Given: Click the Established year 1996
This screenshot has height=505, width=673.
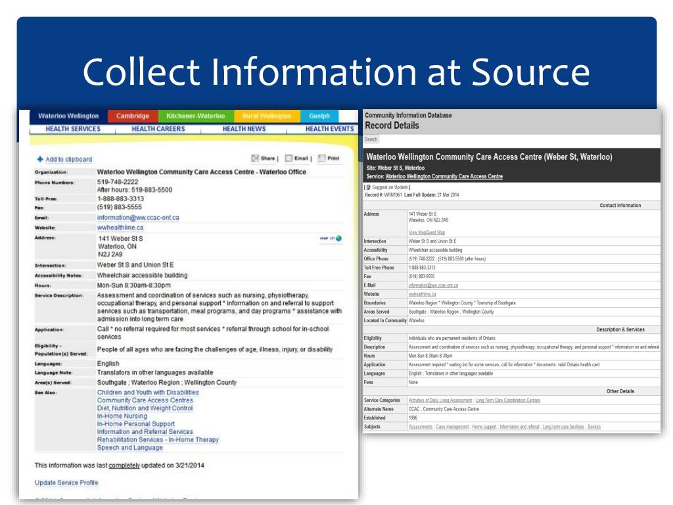Looking at the screenshot, I should (x=413, y=418).
